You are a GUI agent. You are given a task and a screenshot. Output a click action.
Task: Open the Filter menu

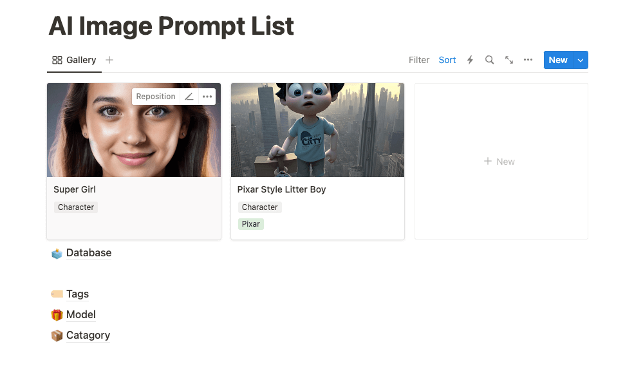[x=419, y=60]
